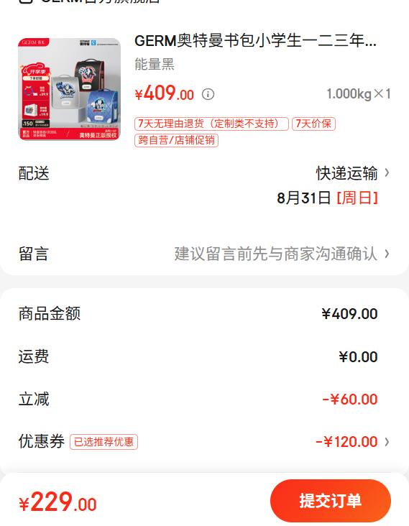Select the 已选推荐优惠 recommended discount badge
Viewport: 409px width, 526px height.
[104, 442]
